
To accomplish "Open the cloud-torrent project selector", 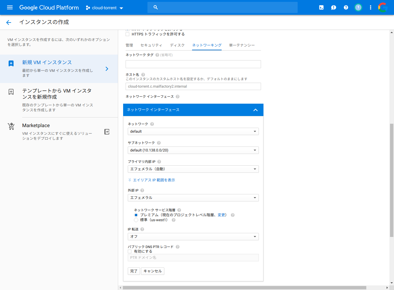I will point(105,8).
